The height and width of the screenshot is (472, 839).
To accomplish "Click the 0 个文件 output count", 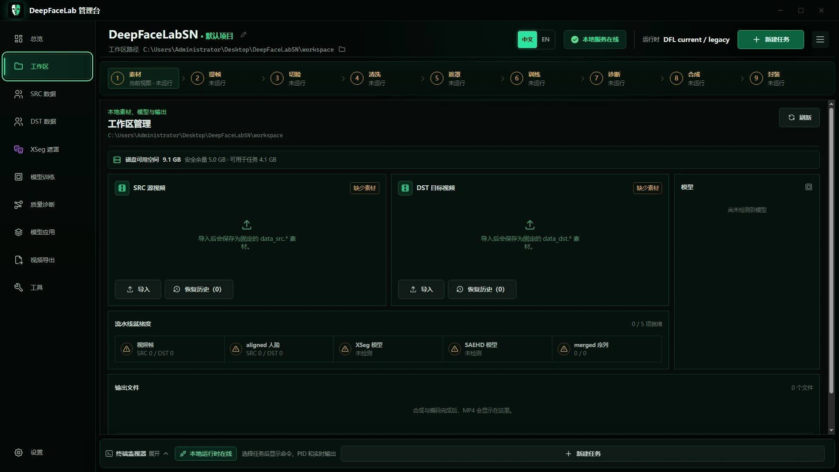I will [802, 388].
